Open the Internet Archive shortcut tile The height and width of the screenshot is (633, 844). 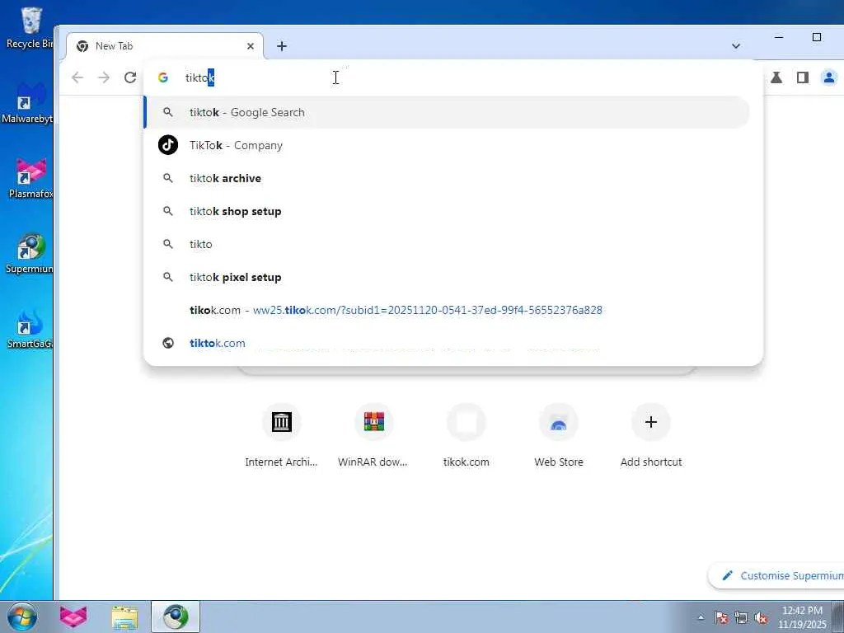tap(282, 435)
